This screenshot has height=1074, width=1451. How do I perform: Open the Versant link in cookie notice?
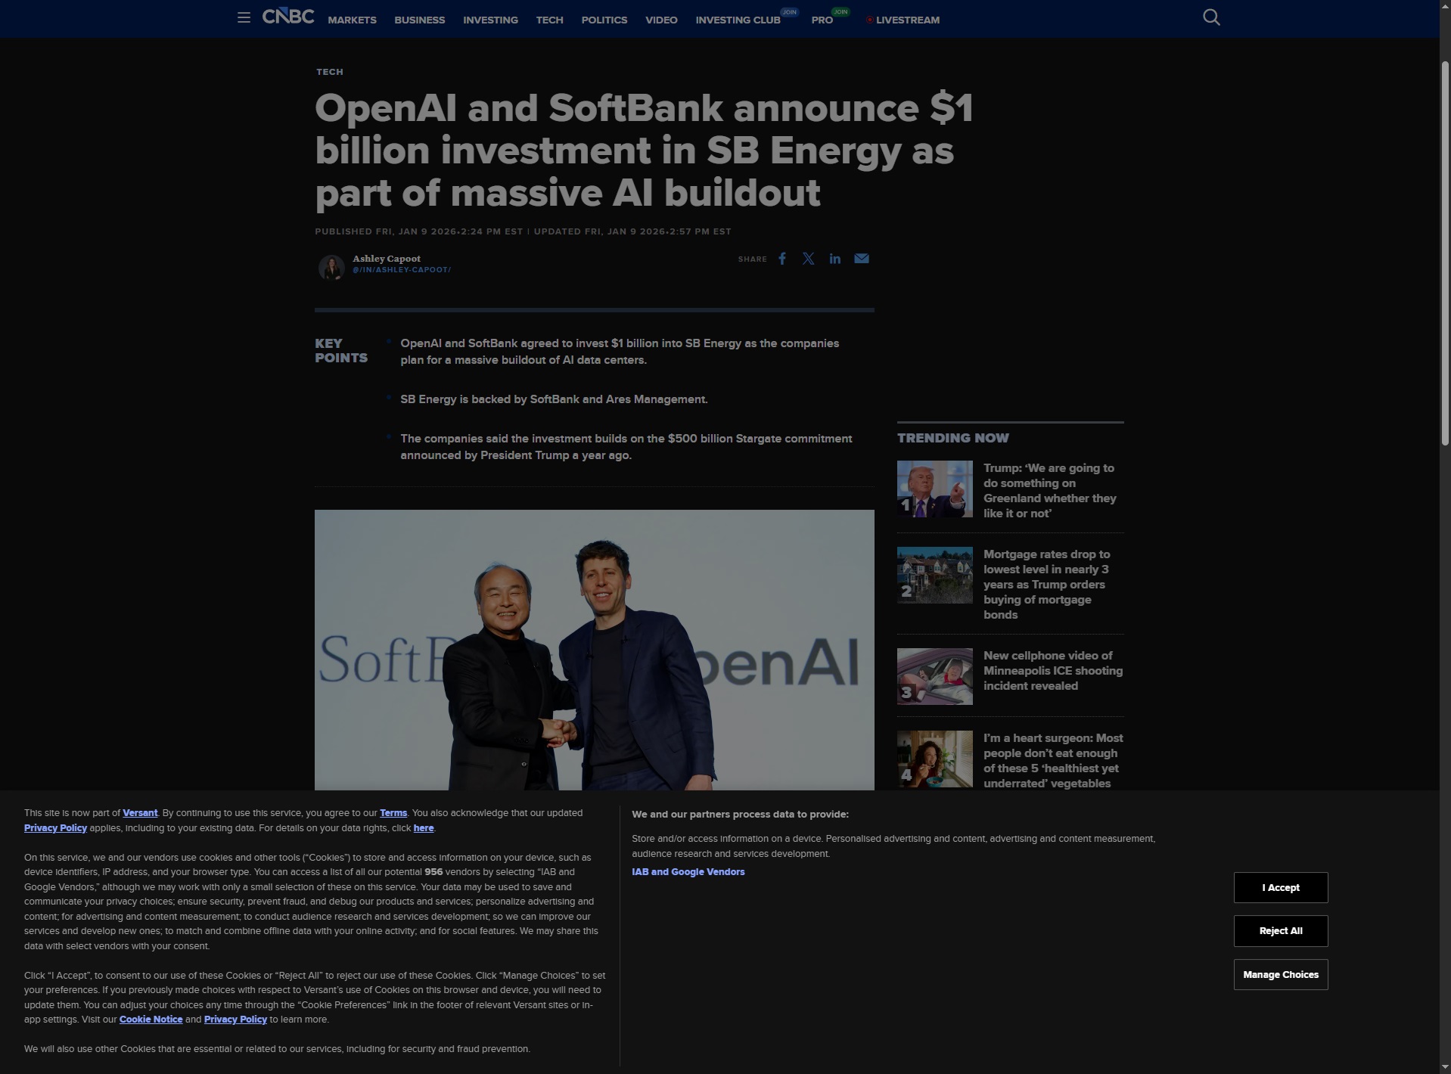(140, 813)
